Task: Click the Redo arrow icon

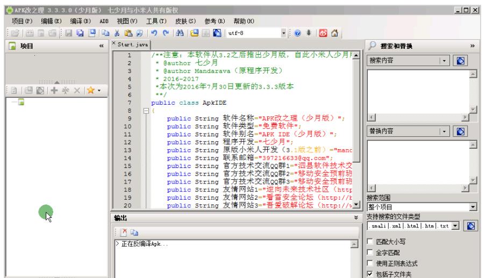Action: pyautogui.click(x=166, y=33)
